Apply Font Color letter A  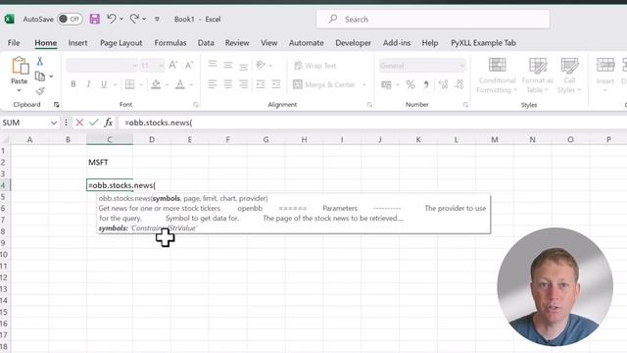point(180,84)
